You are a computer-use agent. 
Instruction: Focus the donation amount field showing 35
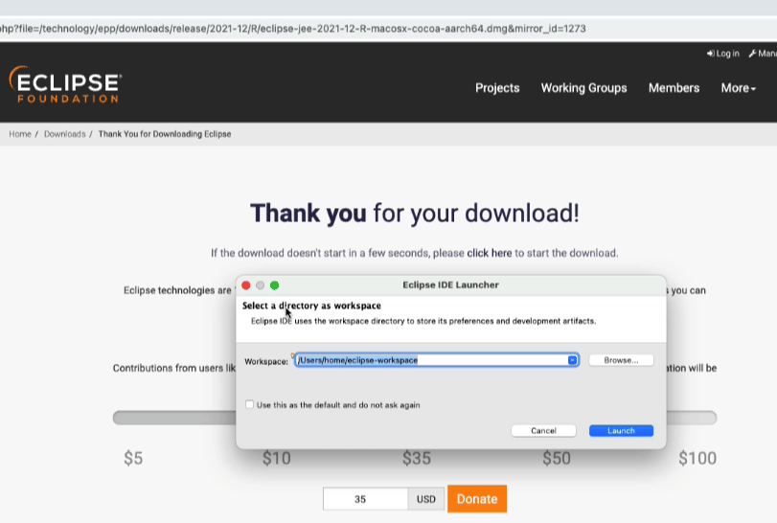click(366, 499)
